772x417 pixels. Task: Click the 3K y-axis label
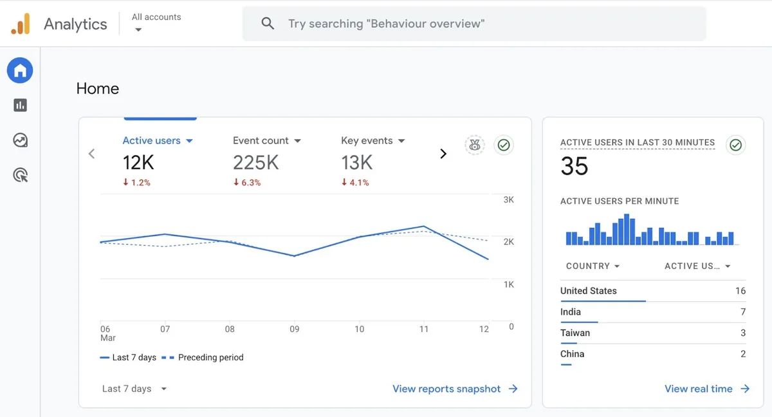point(509,200)
